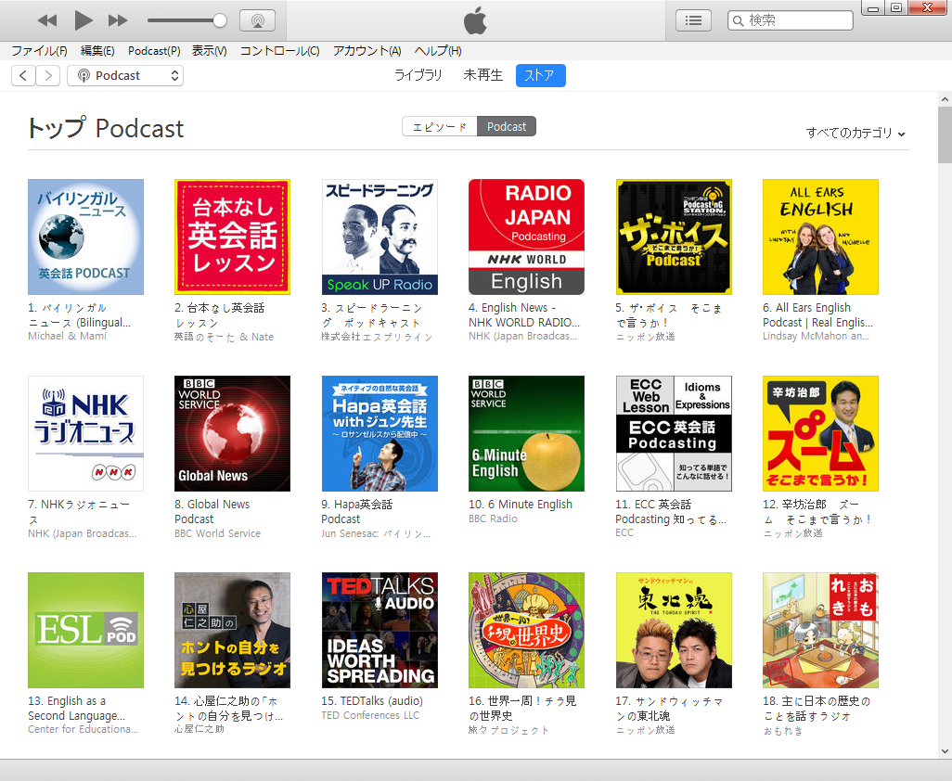Click the search field (検索)

(x=790, y=20)
